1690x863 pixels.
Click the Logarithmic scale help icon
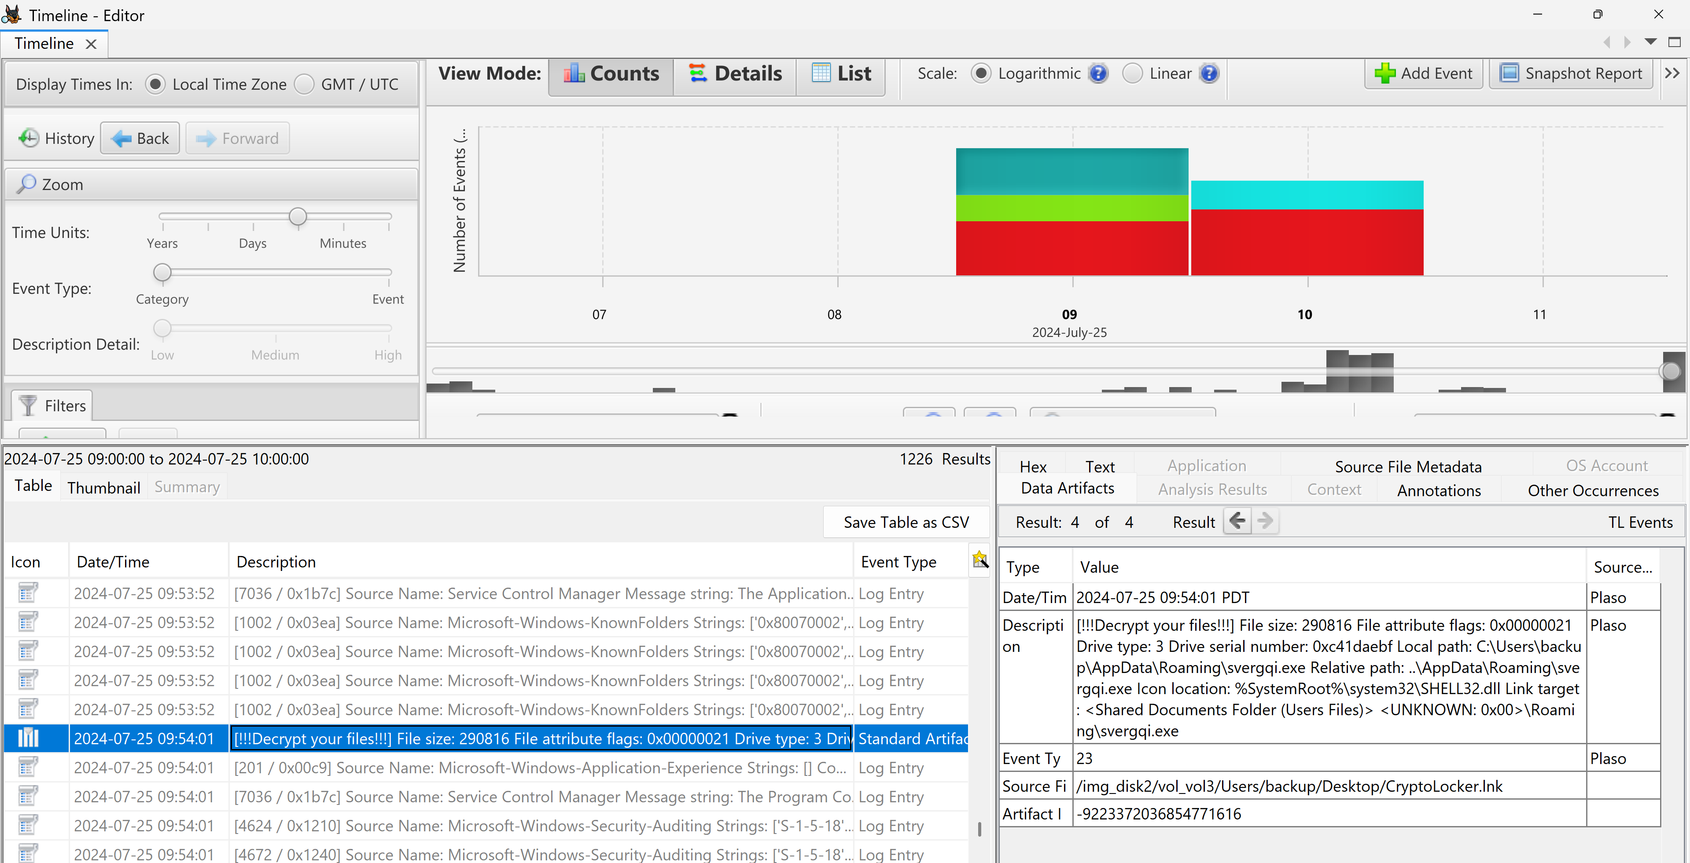1098,73
